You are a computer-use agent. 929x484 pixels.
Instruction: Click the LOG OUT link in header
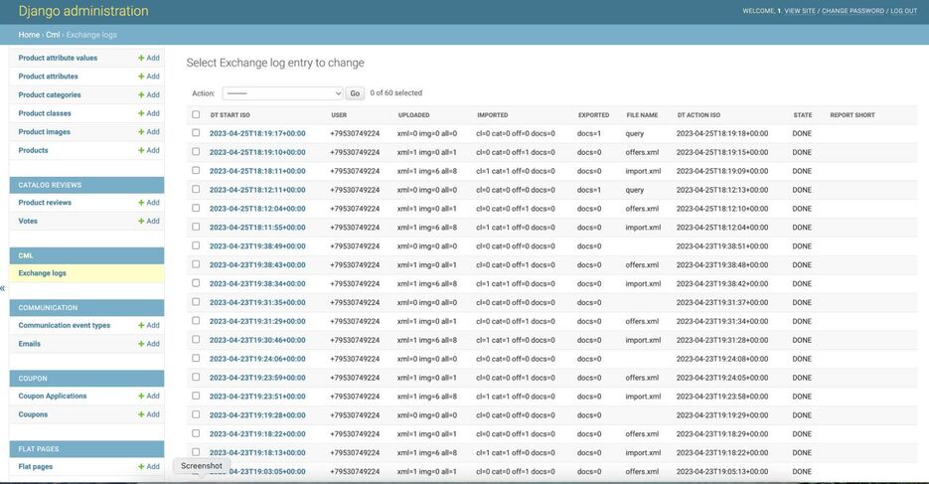pyautogui.click(x=903, y=11)
